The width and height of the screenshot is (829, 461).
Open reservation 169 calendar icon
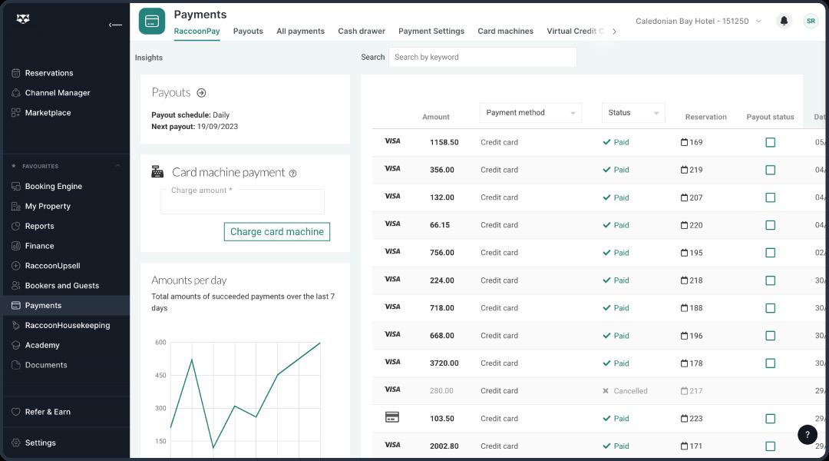coord(685,142)
